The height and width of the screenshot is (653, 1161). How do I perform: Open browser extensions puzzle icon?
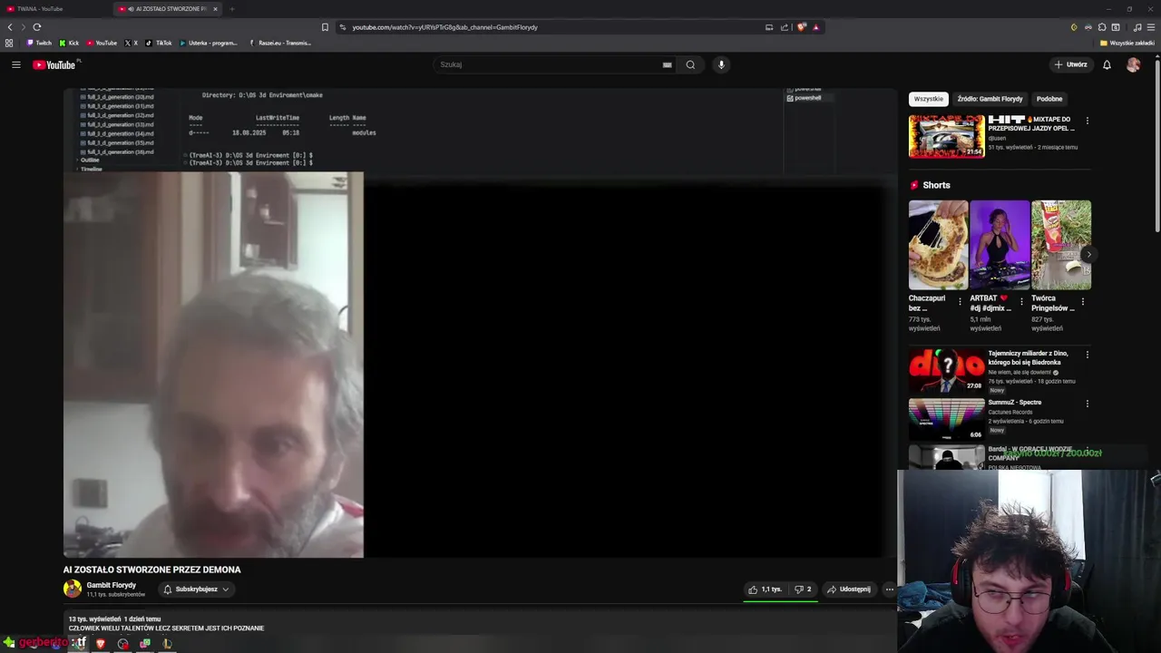(x=1102, y=27)
